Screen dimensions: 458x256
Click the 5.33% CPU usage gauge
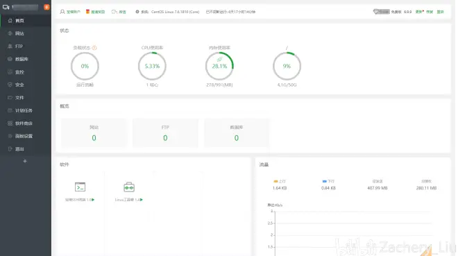pyautogui.click(x=152, y=67)
